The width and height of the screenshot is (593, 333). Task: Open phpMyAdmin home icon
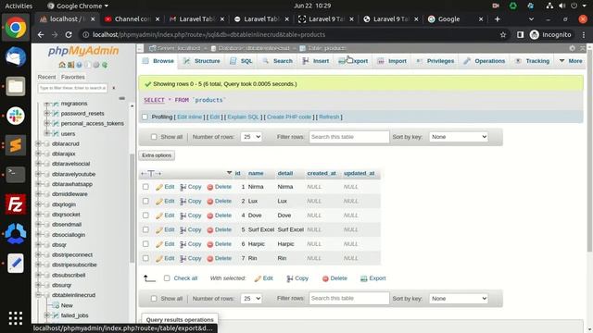(62, 65)
